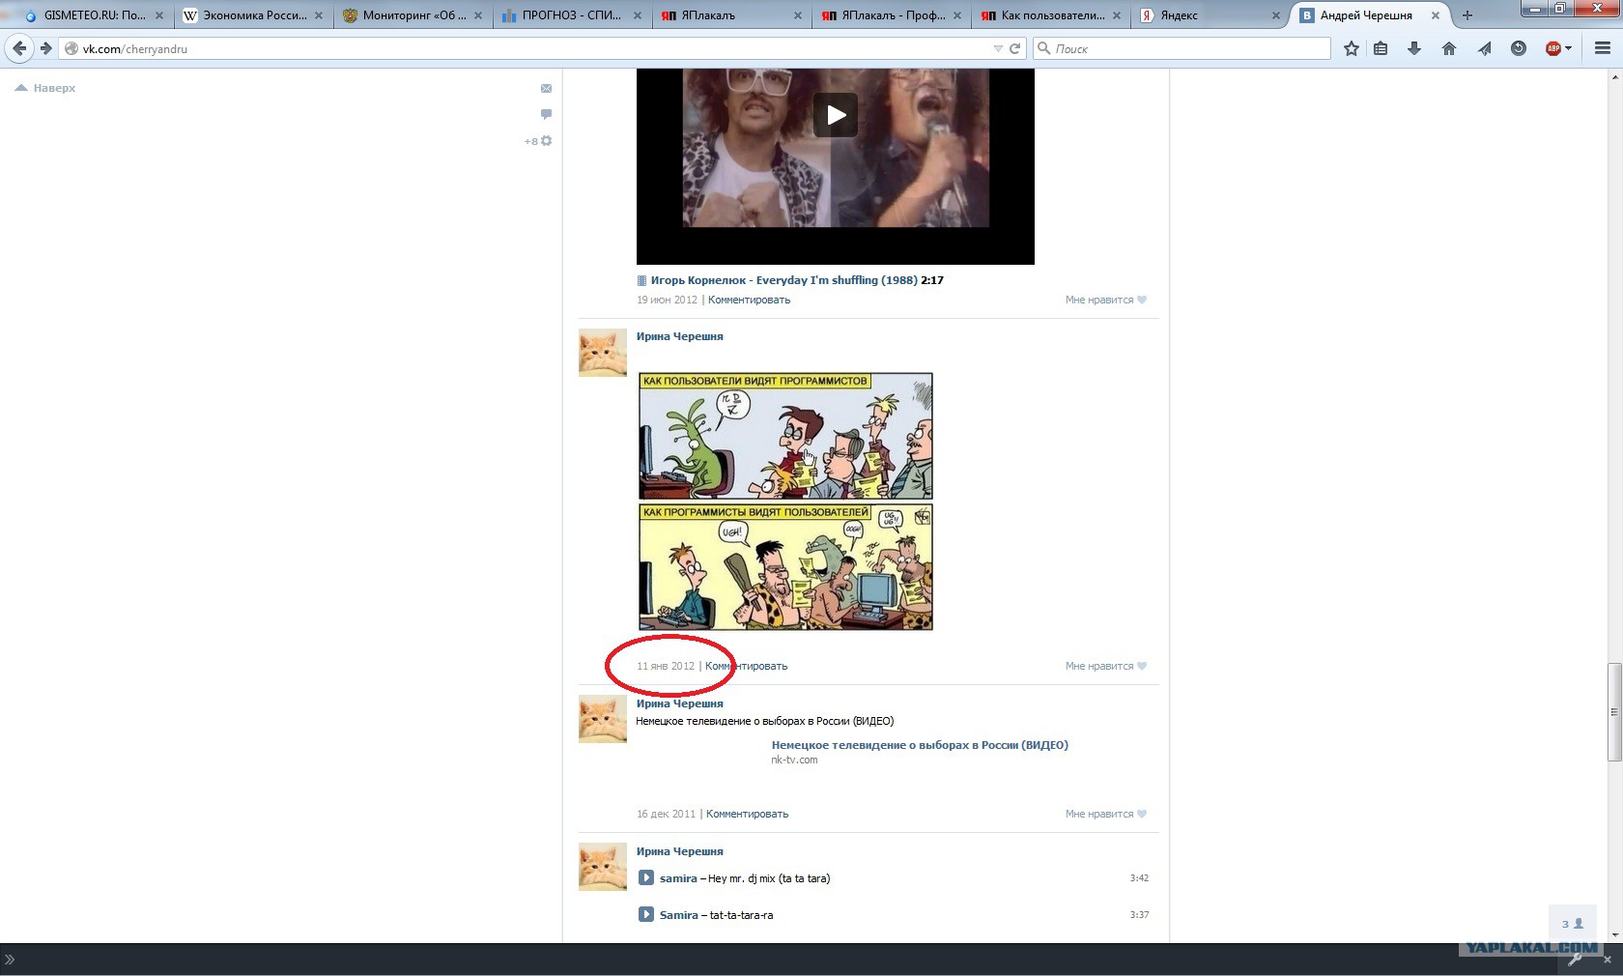This screenshot has width=1623, height=976.
Task: Open Ирина Черешня avatar beside the comic post
Action: pyautogui.click(x=603, y=353)
